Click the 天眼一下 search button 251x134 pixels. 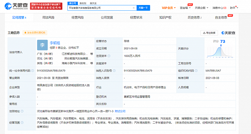coord(143,8)
